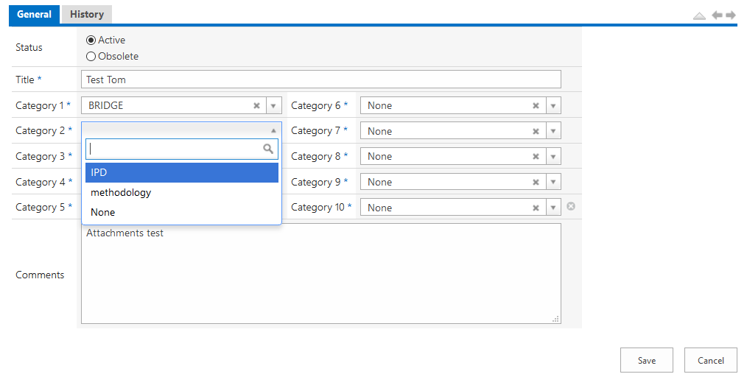This screenshot has height=388, width=747.
Task: Go to next record with right arrow
Action: 731,15
